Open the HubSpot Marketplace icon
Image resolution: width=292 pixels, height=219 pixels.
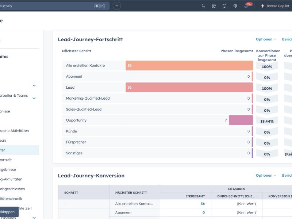point(213,6)
